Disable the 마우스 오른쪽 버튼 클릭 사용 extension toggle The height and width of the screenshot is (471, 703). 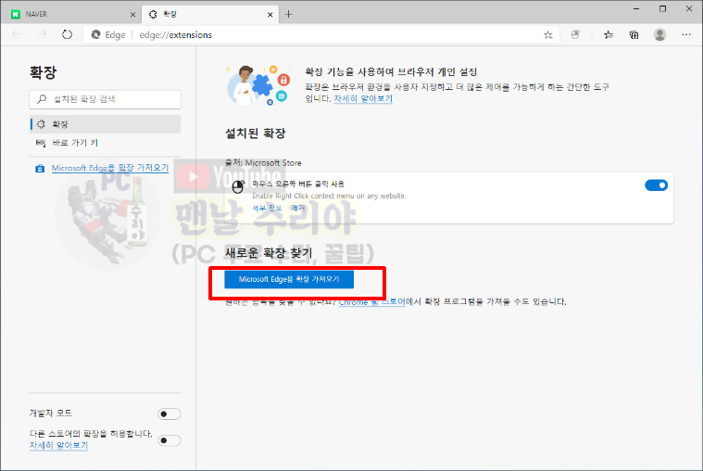[656, 185]
